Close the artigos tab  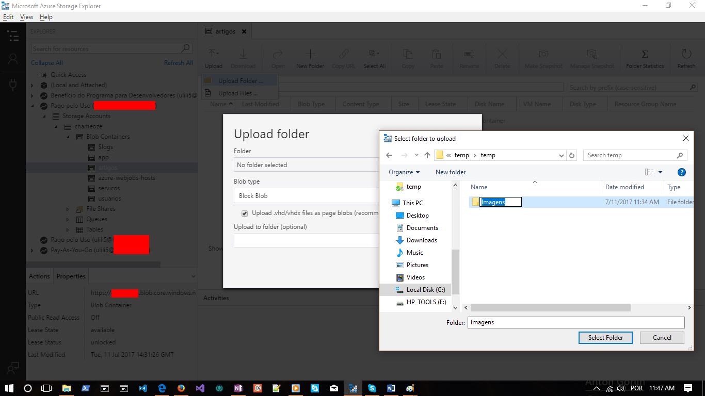point(244,31)
